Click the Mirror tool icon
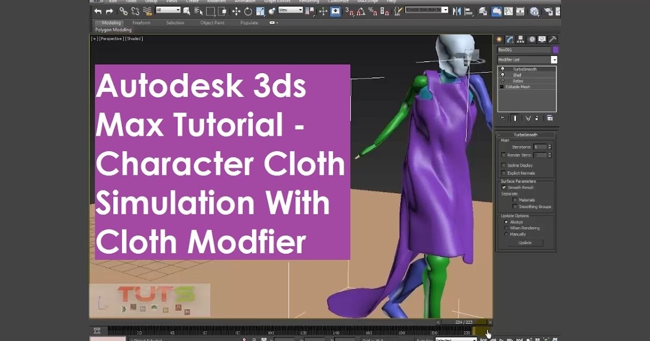This screenshot has height=341, width=650. (x=457, y=10)
